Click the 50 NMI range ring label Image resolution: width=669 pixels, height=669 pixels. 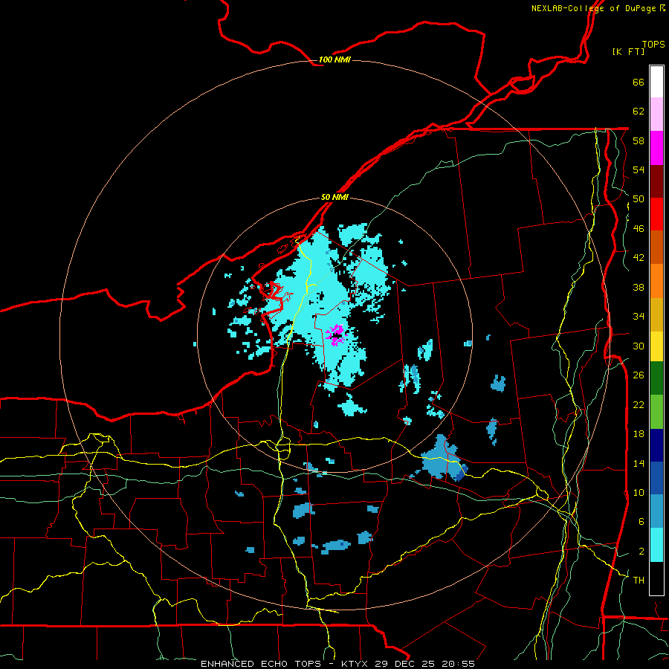coord(334,197)
